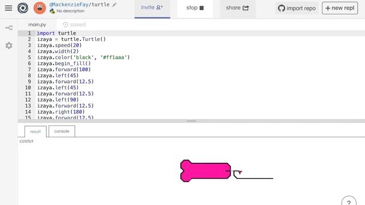Click the Python language icon
365x205 pixels.
click(52, 11)
